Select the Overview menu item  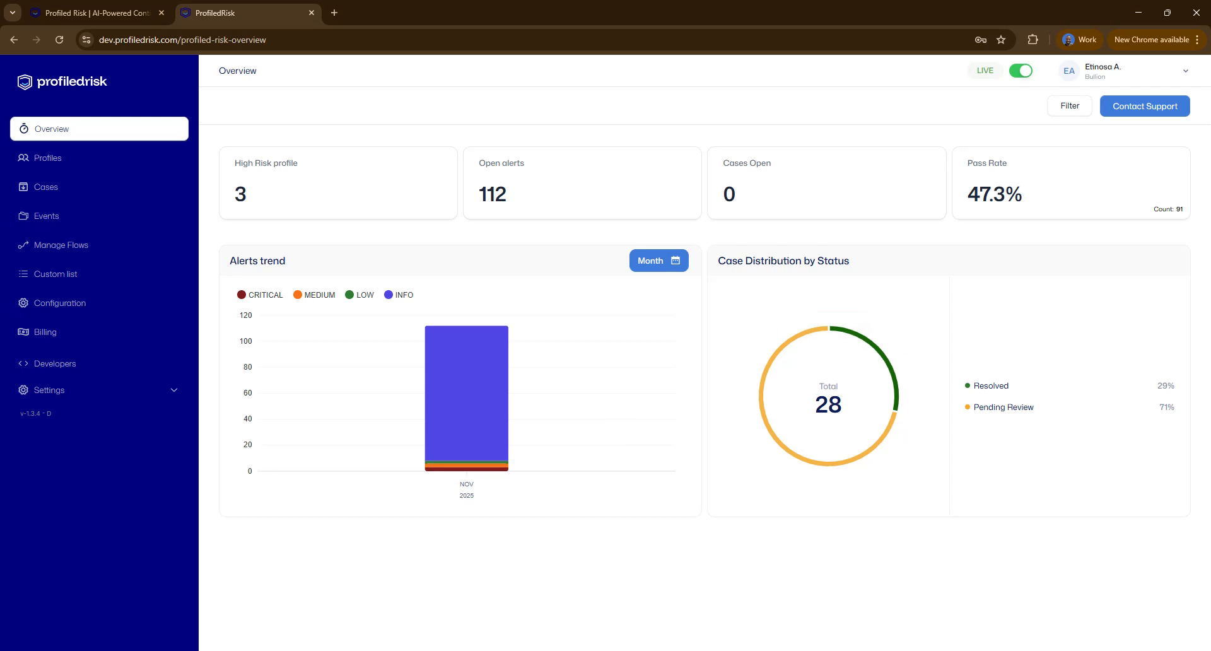click(x=52, y=129)
